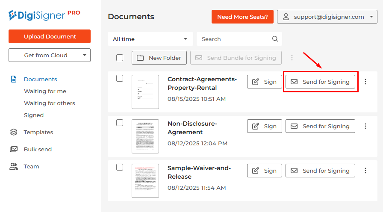Click the Templates stack icon in sidebar
383x212 pixels.
[x=14, y=132]
